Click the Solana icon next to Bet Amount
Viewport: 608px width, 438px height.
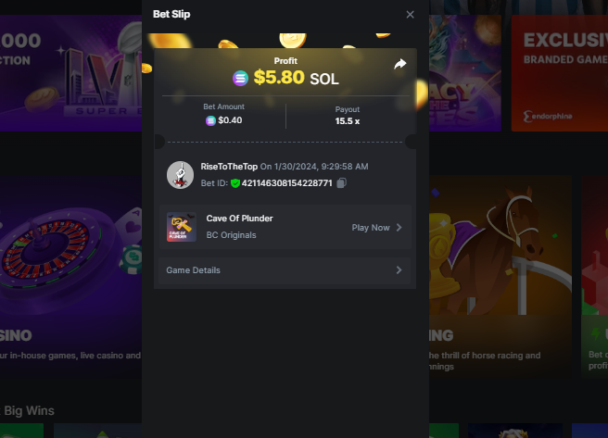click(210, 120)
